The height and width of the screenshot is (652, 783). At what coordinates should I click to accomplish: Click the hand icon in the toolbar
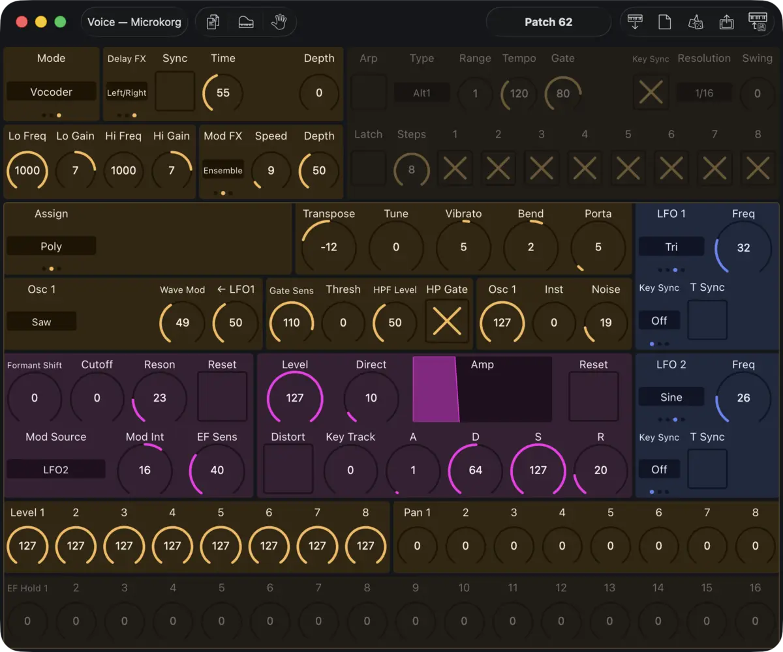pyautogui.click(x=279, y=22)
